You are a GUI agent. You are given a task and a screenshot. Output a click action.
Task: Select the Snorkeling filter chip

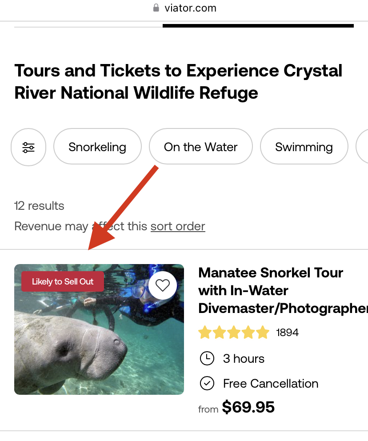pyautogui.click(x=97, y=147)
